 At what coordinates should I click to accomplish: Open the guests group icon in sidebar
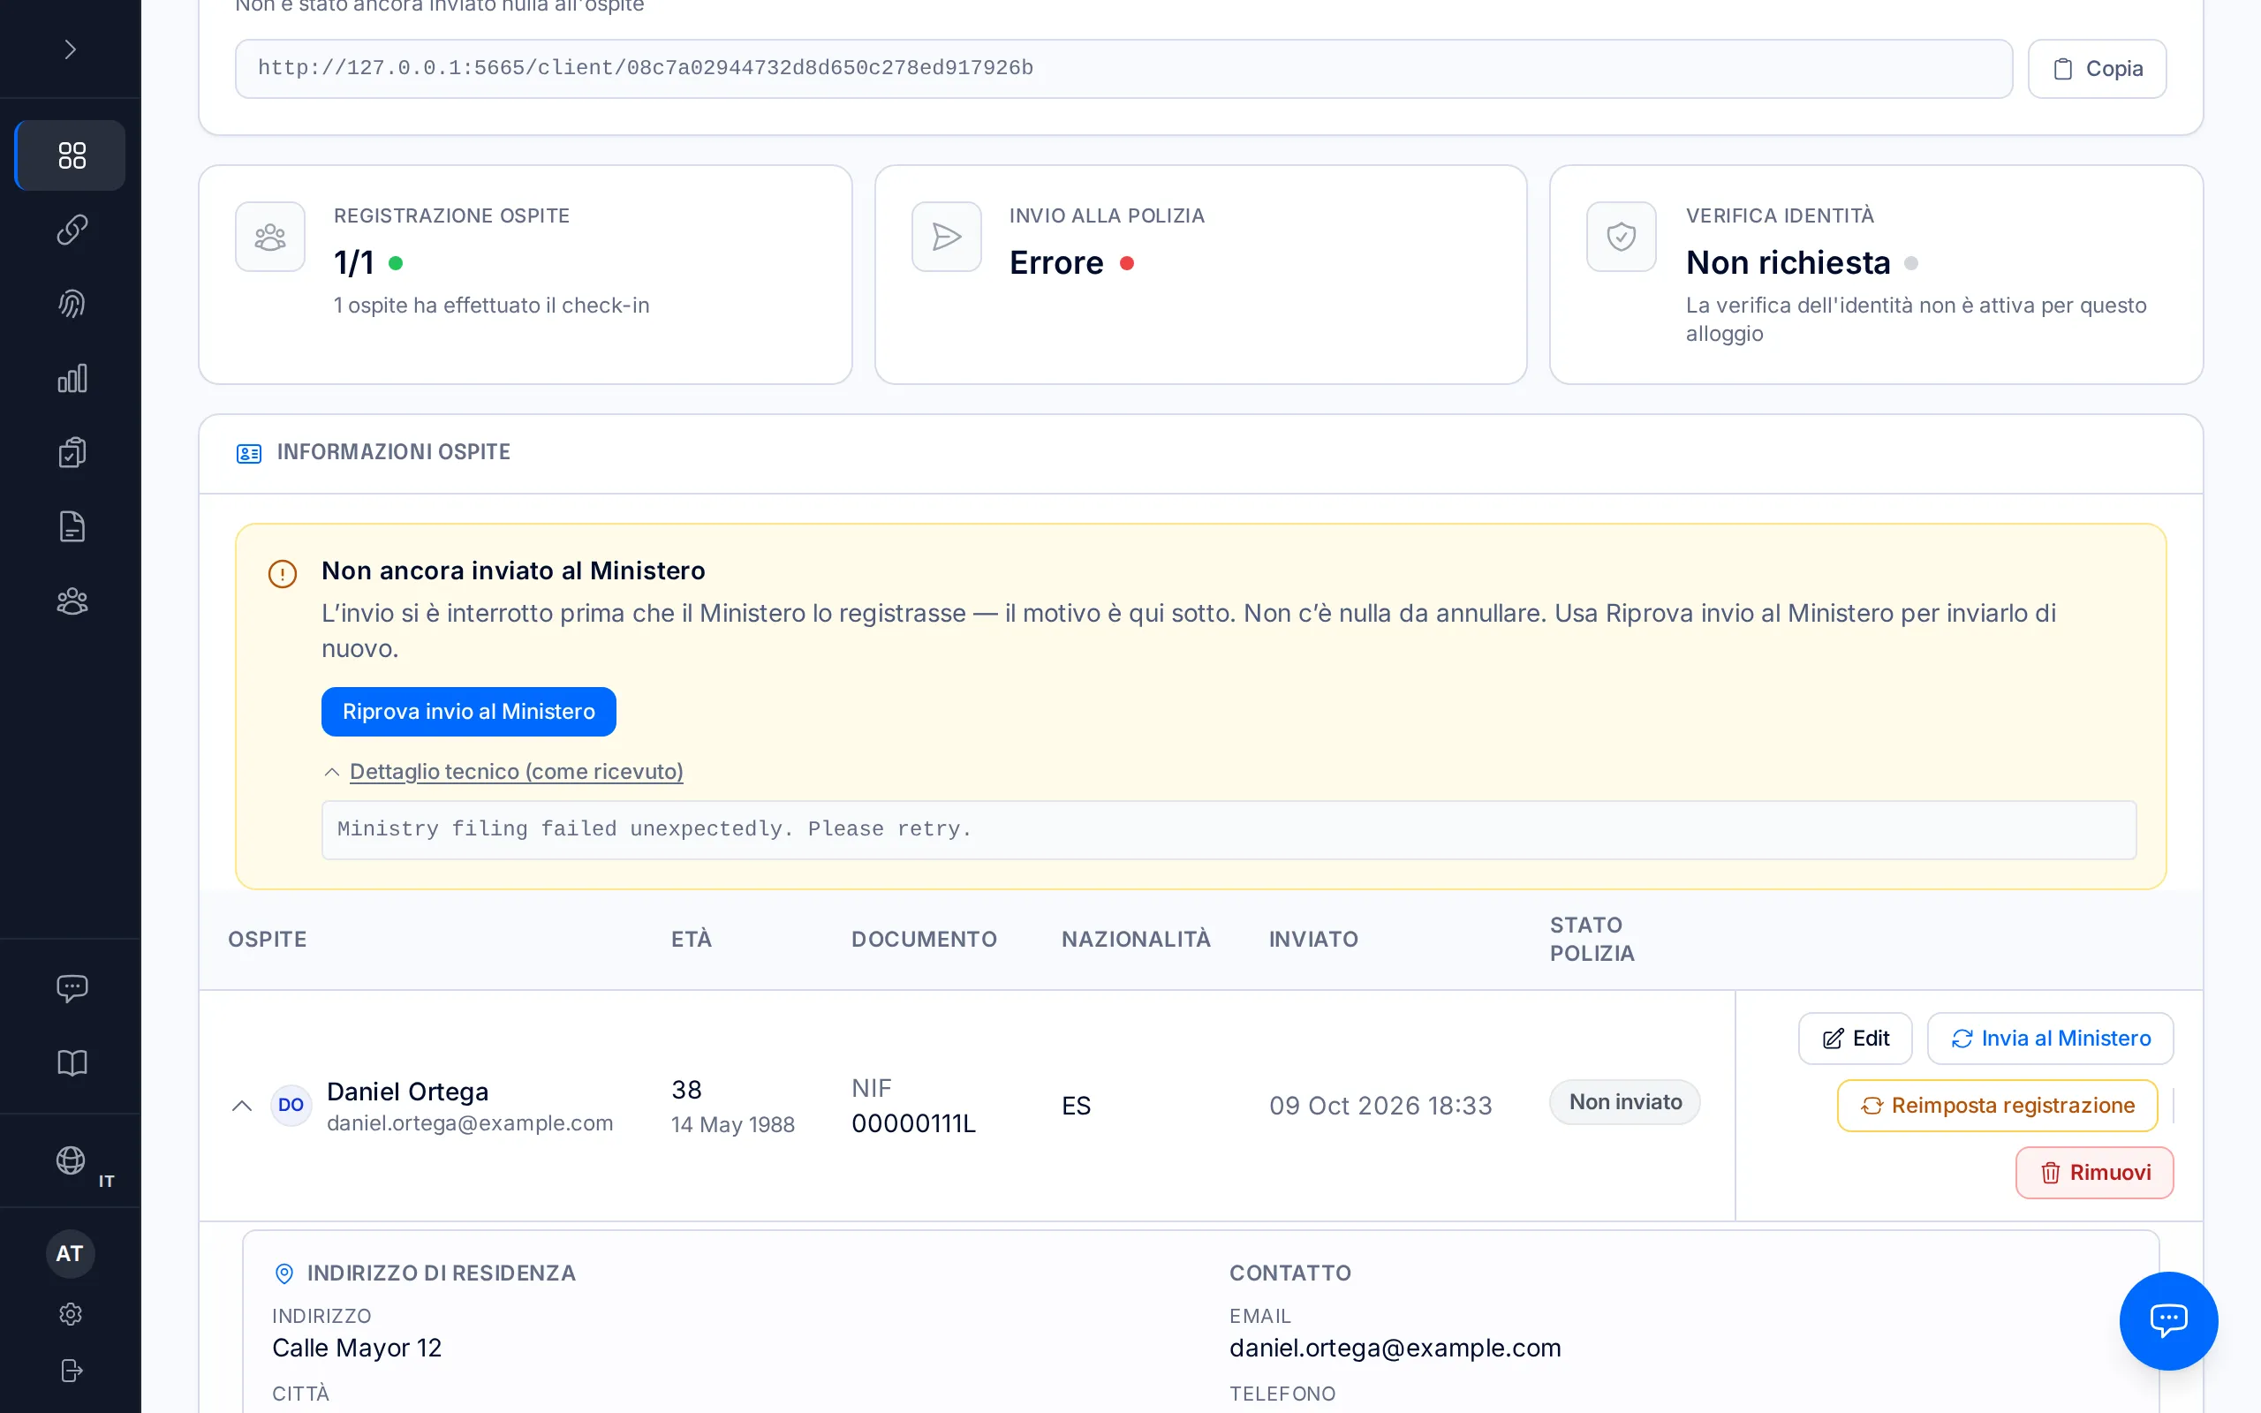72,601
